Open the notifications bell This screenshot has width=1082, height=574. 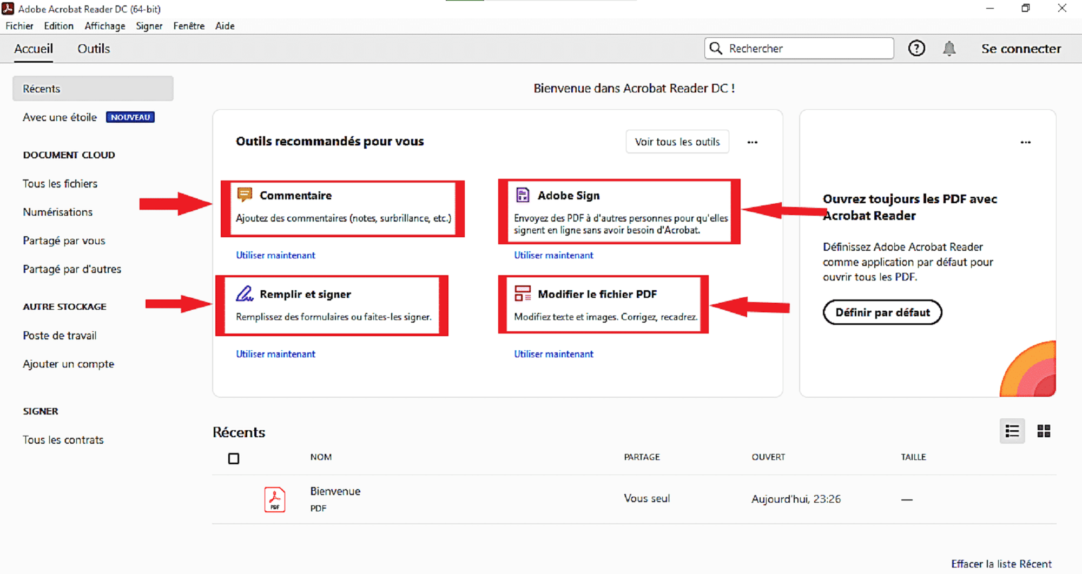[949, 49]
